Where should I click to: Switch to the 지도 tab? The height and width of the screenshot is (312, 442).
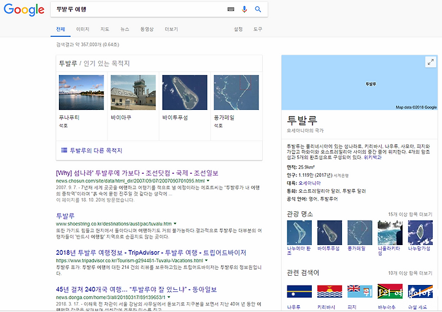[104, 29]
